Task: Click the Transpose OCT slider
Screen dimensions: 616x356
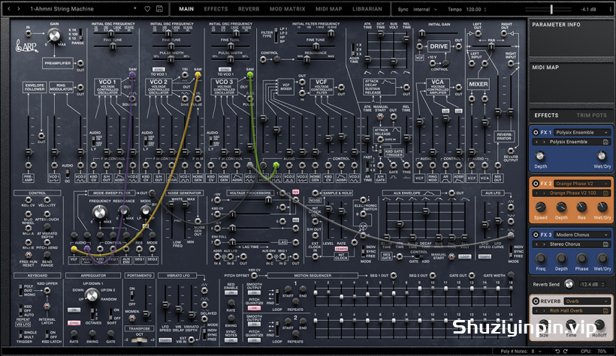Action: [x=140, y=340]
